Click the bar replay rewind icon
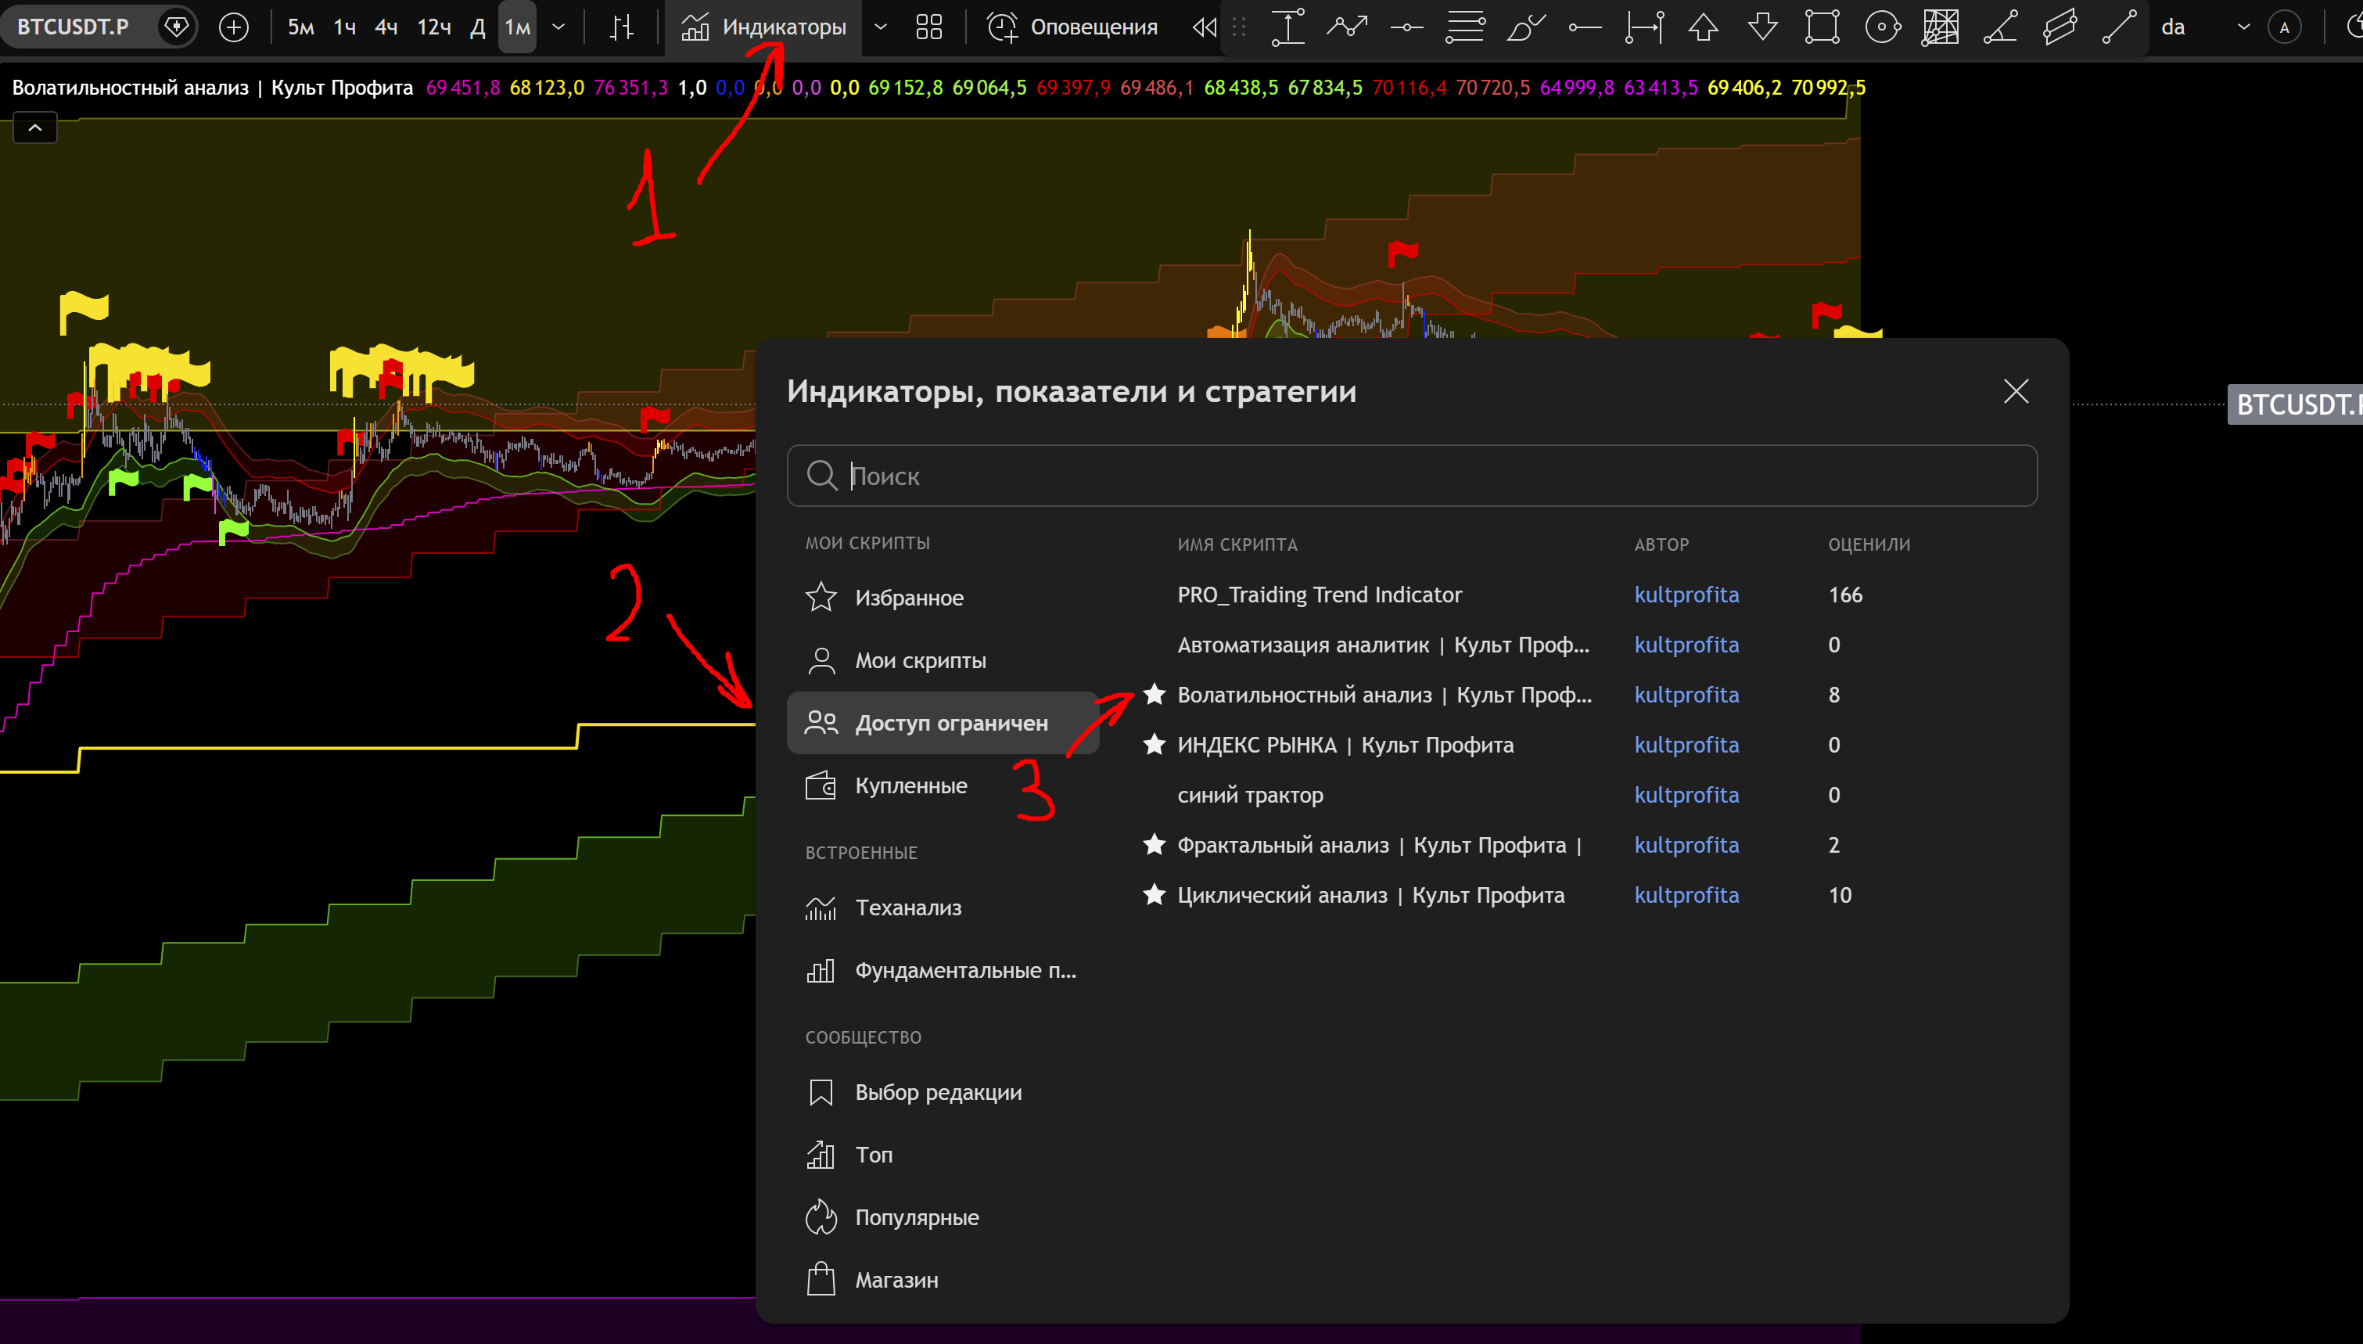Image resolution: width=2363 pixels, height=1344 pixels. point(1203,27)
